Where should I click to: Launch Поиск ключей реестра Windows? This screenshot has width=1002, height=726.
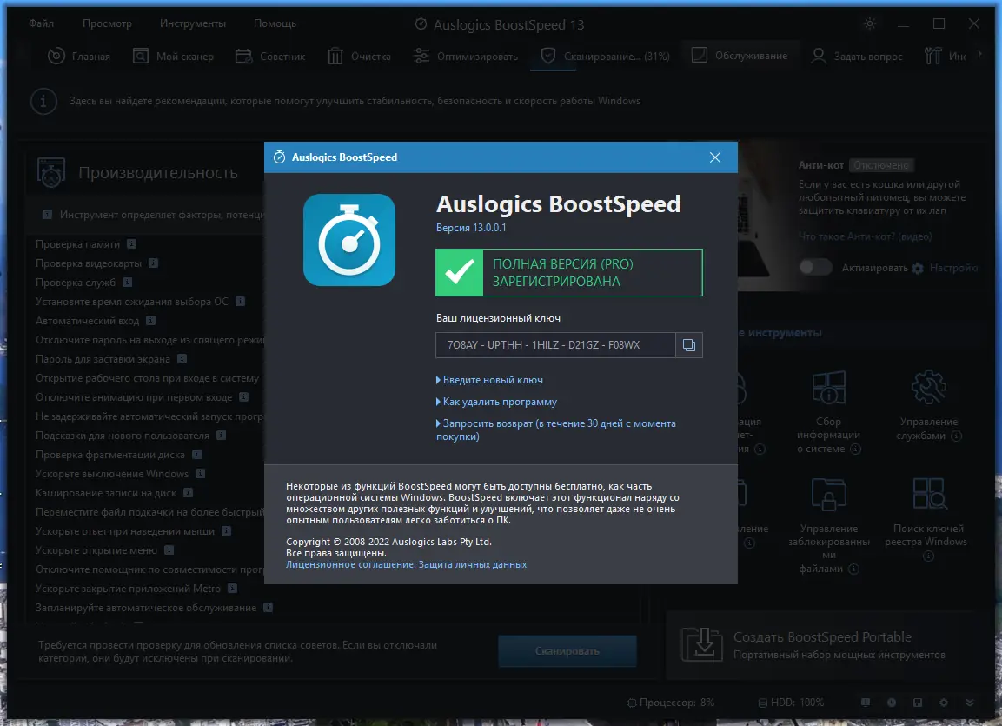(928, 493)
